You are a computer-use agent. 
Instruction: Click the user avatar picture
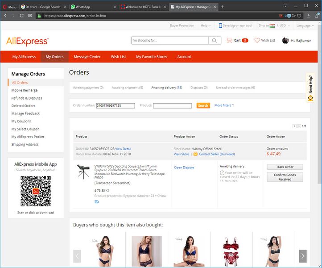click(x=285, y=41)
